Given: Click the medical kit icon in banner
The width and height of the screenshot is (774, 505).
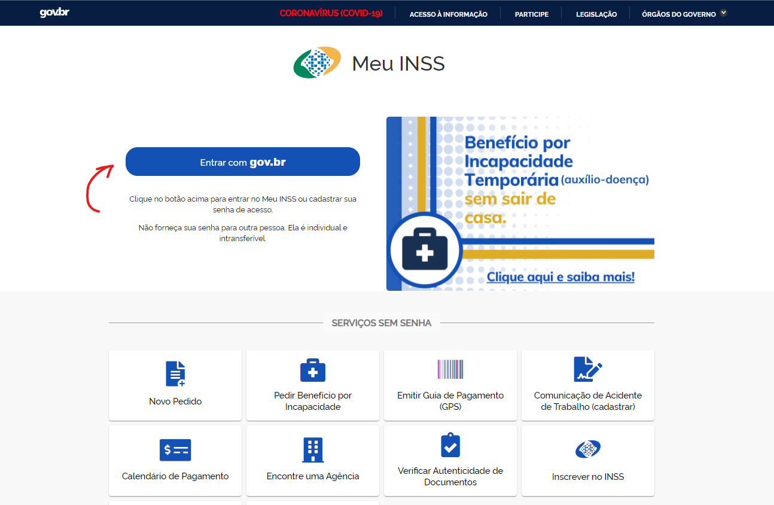Looking at the screenshot, I should pyautogui.click(x=425, y=250).
